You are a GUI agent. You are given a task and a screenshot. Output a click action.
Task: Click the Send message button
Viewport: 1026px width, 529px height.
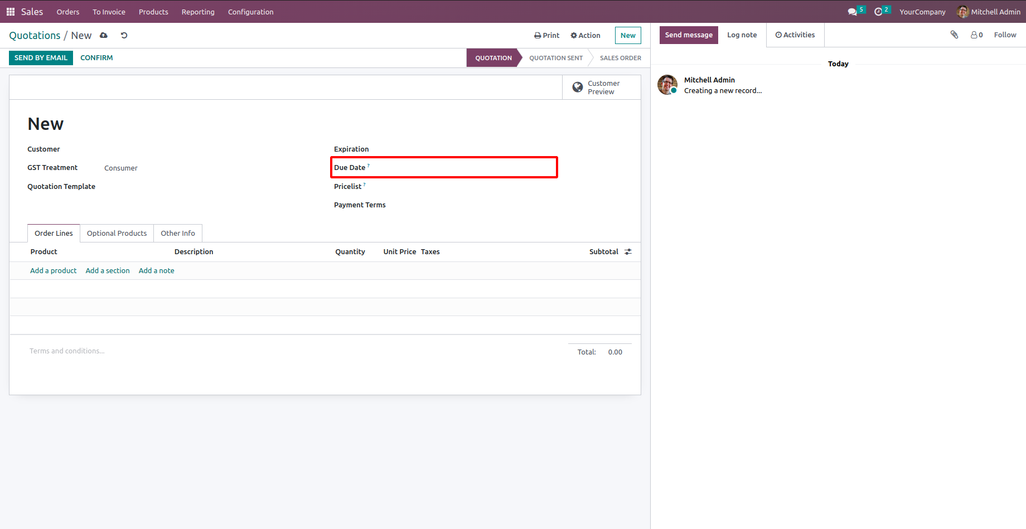click(x=689, y=35)
